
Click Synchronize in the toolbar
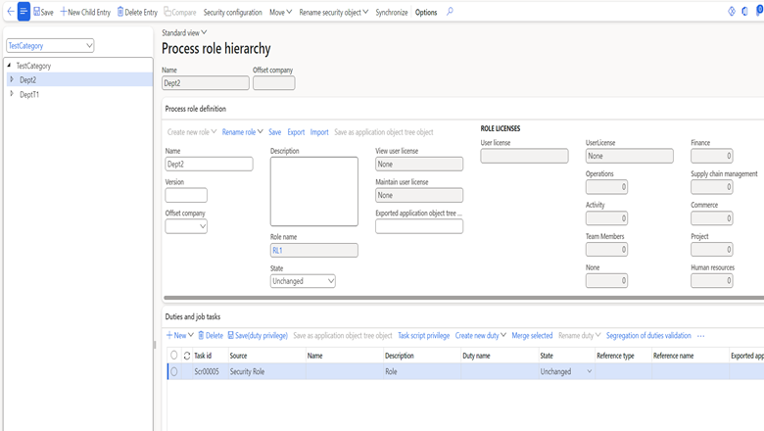click(391, 12)
